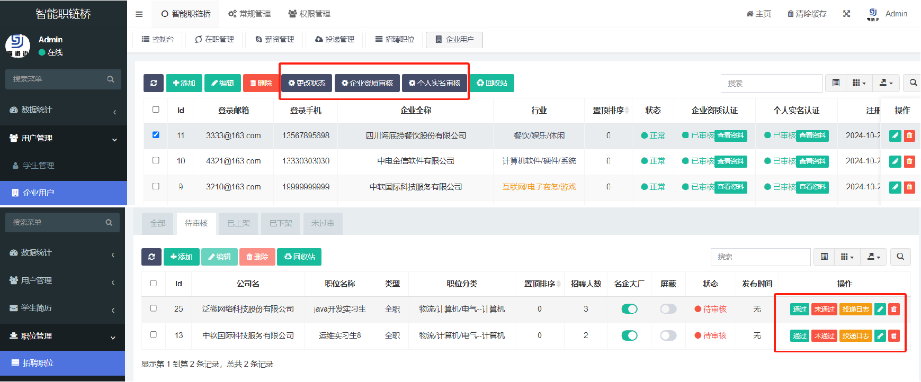Click the 搜索 input field in top toolbar
The image size is (921, 382).
[x=771, y=84]
